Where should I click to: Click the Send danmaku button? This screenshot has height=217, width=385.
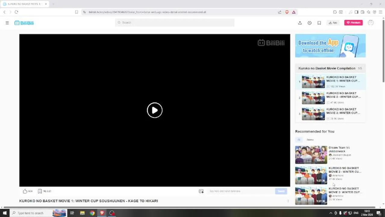281,191
